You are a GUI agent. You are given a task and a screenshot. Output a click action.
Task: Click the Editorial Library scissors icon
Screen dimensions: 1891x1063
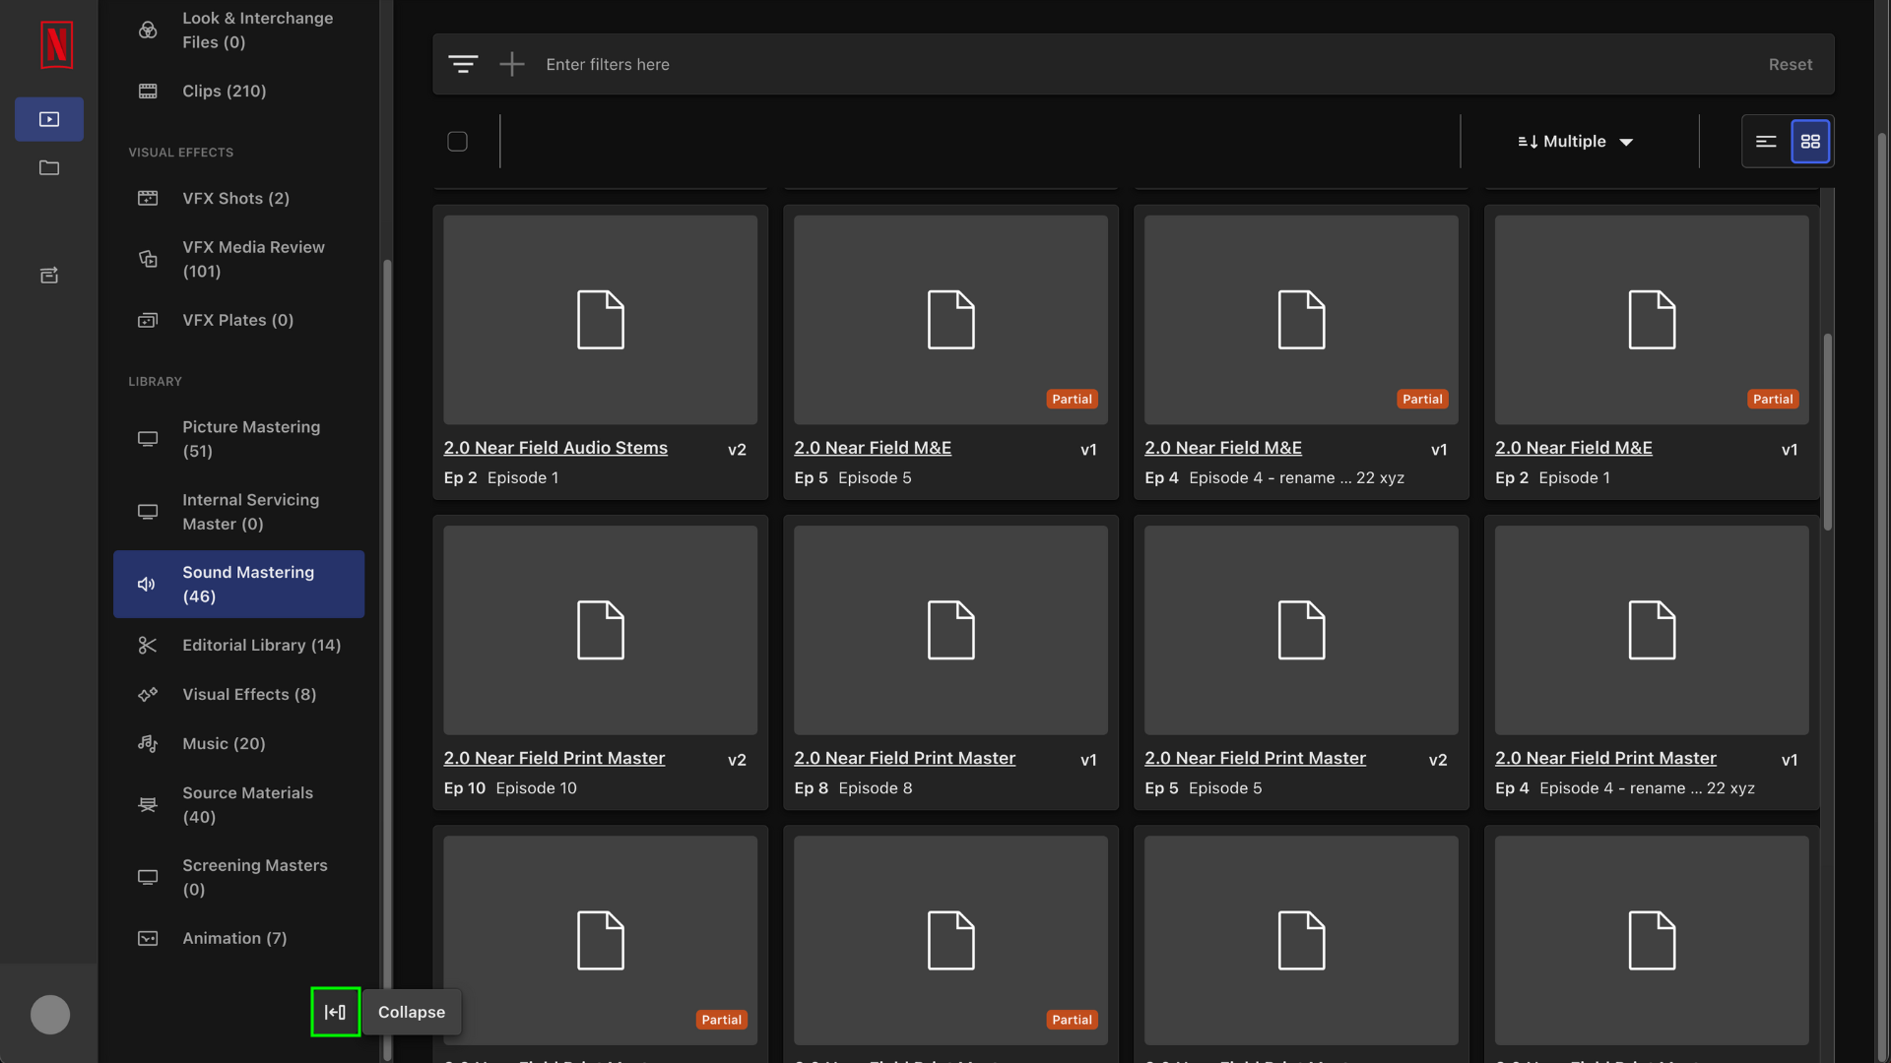pyautogui.click(x=148, y=646)
